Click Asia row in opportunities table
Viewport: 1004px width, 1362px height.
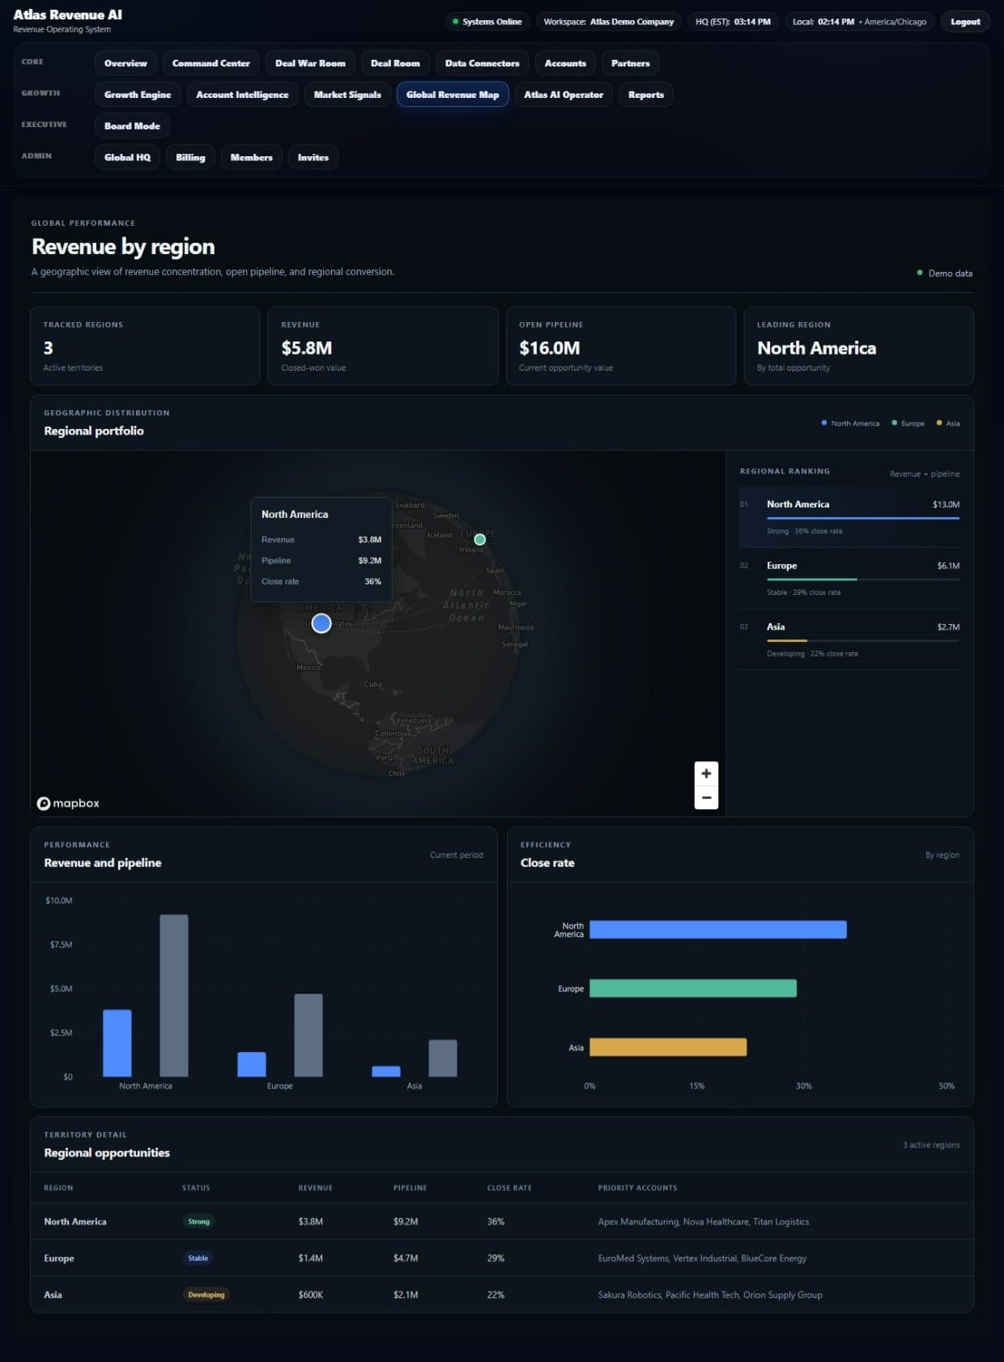502,1295
